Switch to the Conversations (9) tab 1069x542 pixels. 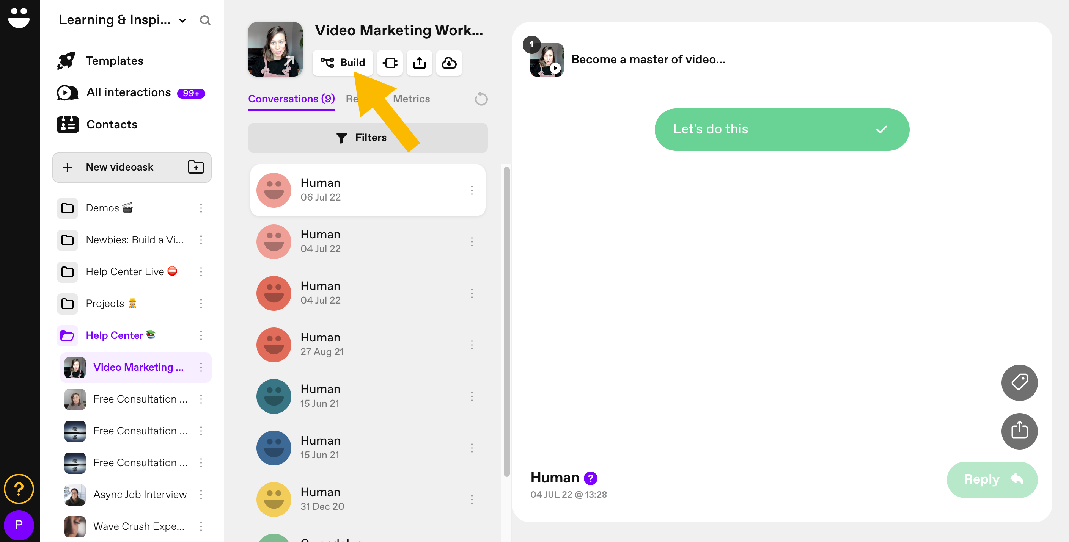291,99
